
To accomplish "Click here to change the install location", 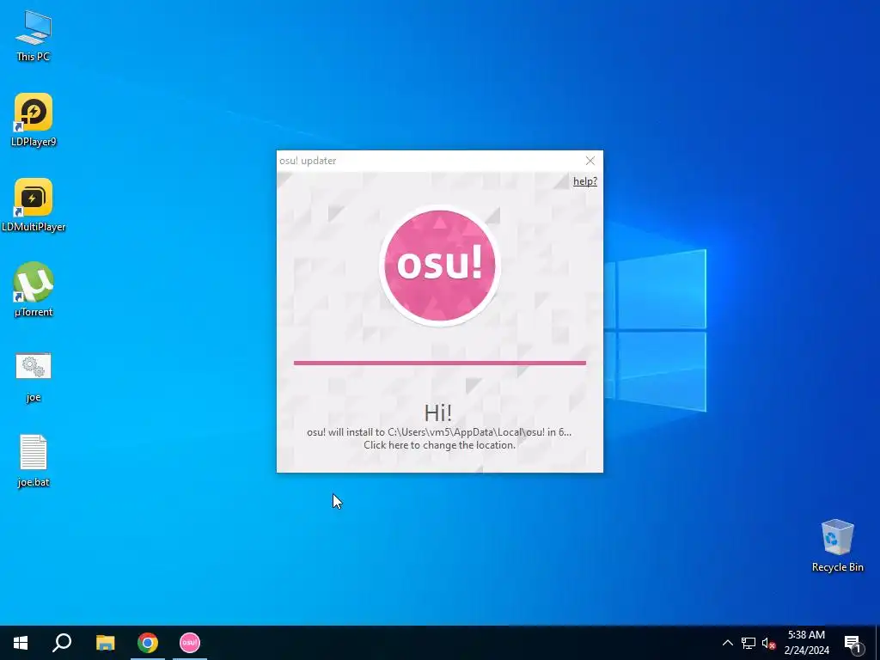I will [x=439, y=445].
